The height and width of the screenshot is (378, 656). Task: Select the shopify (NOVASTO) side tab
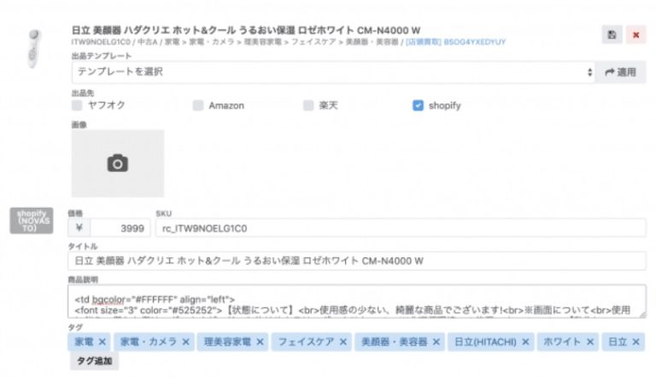pyautogui.click(x=31, y=220)
